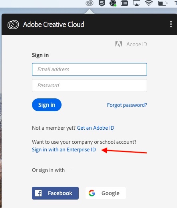Click the blue Sign in button
This screenshot has width=177, height=208.
tap(47, 105)
